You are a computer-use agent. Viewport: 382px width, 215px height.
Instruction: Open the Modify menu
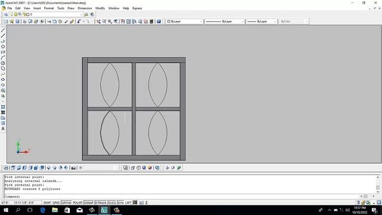pos(100,8)
